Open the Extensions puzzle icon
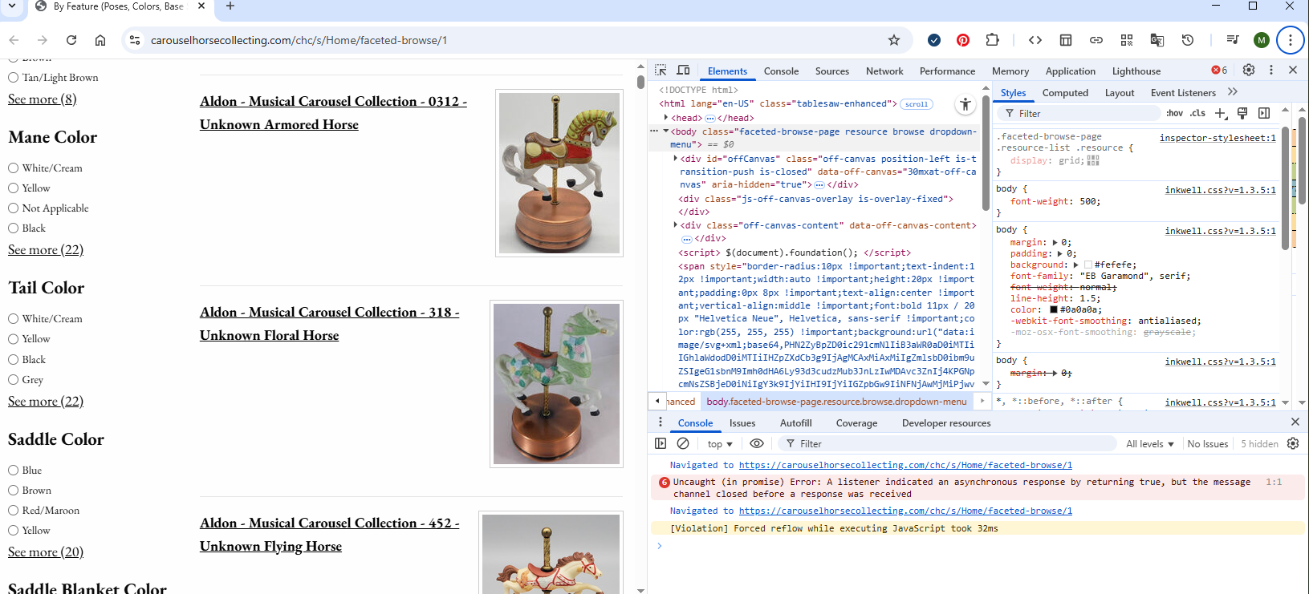Screen dimensions: 1309x594 point(993,40)
